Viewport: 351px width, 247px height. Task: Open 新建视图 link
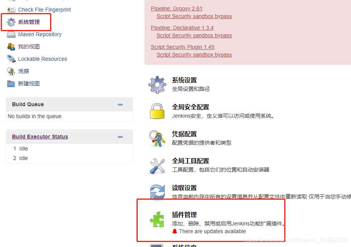[29, 83]
